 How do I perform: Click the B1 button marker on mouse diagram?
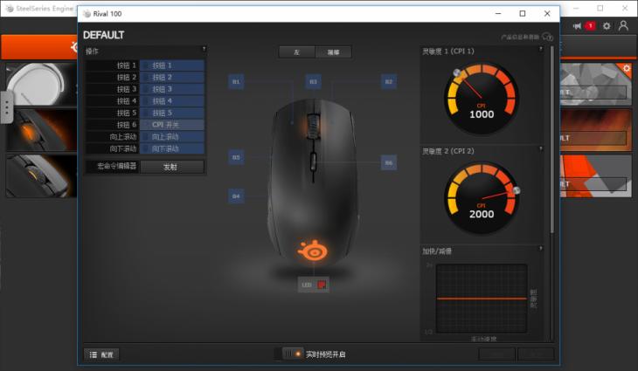tap(236, 82)
